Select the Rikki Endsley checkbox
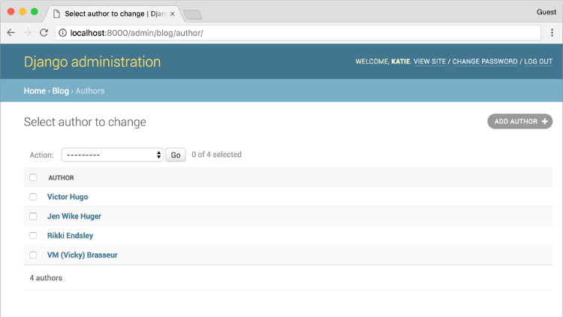 [33, 236]
